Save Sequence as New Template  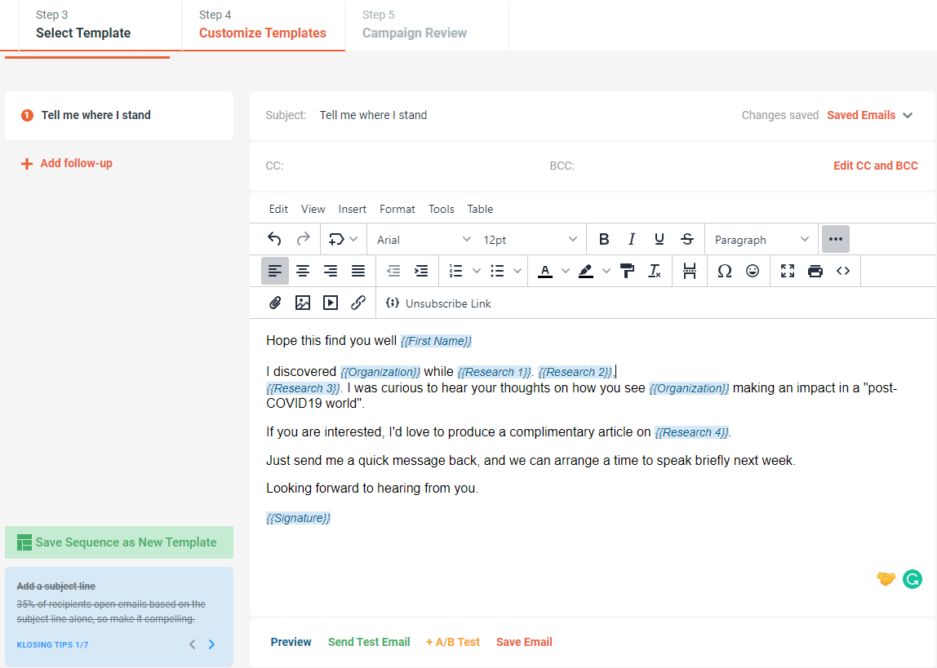tap(119, 542)
